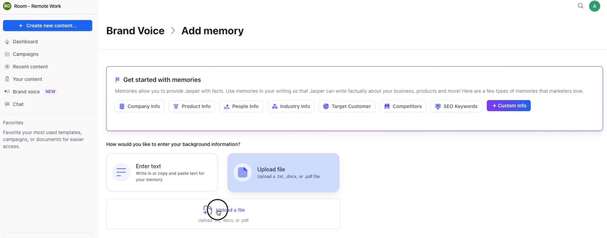Viewport: 607px width, 238px height.
Task: Click the Brand voice megaphone icon
Action: pyautogui.click(x=7, y=92)
